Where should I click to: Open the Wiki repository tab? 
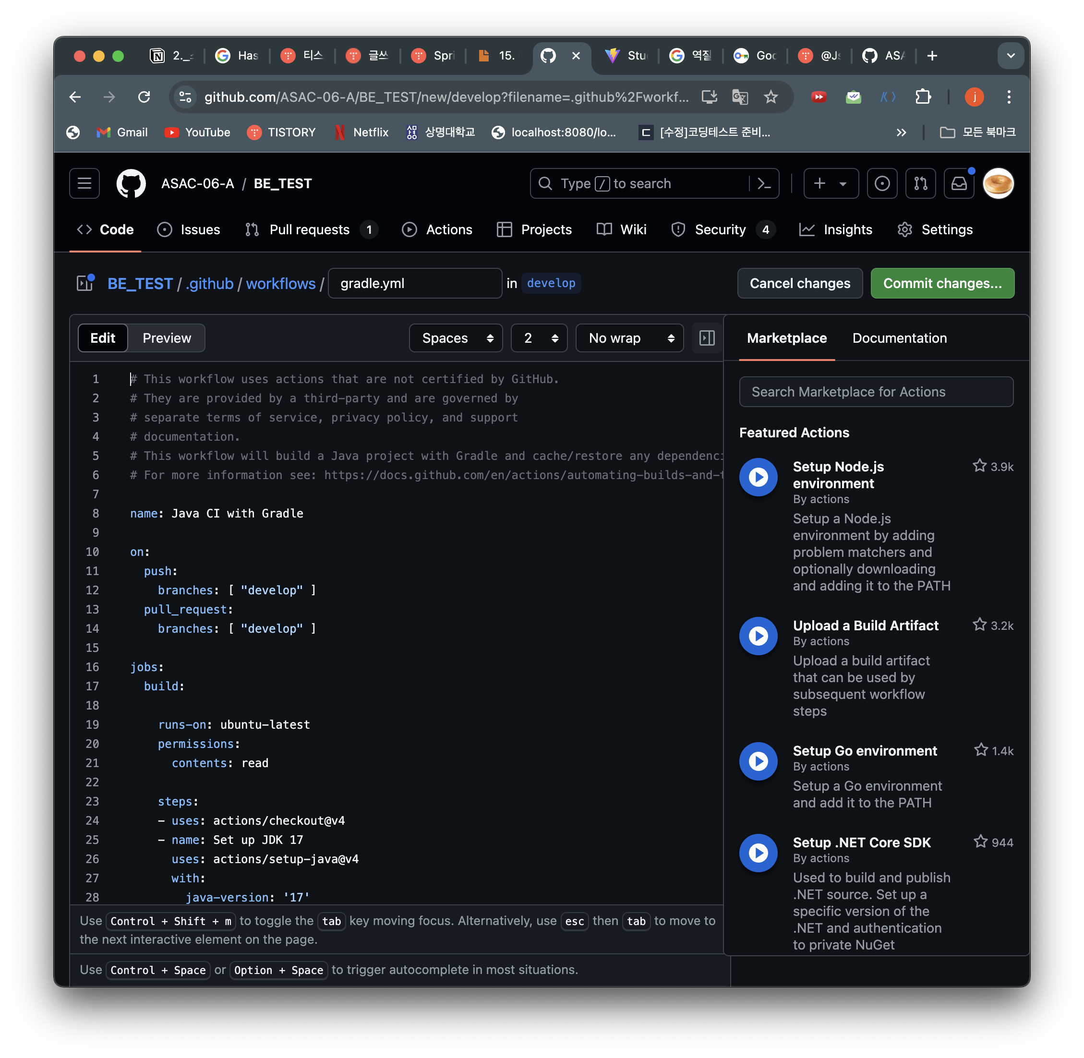click(x=622, y=229)
